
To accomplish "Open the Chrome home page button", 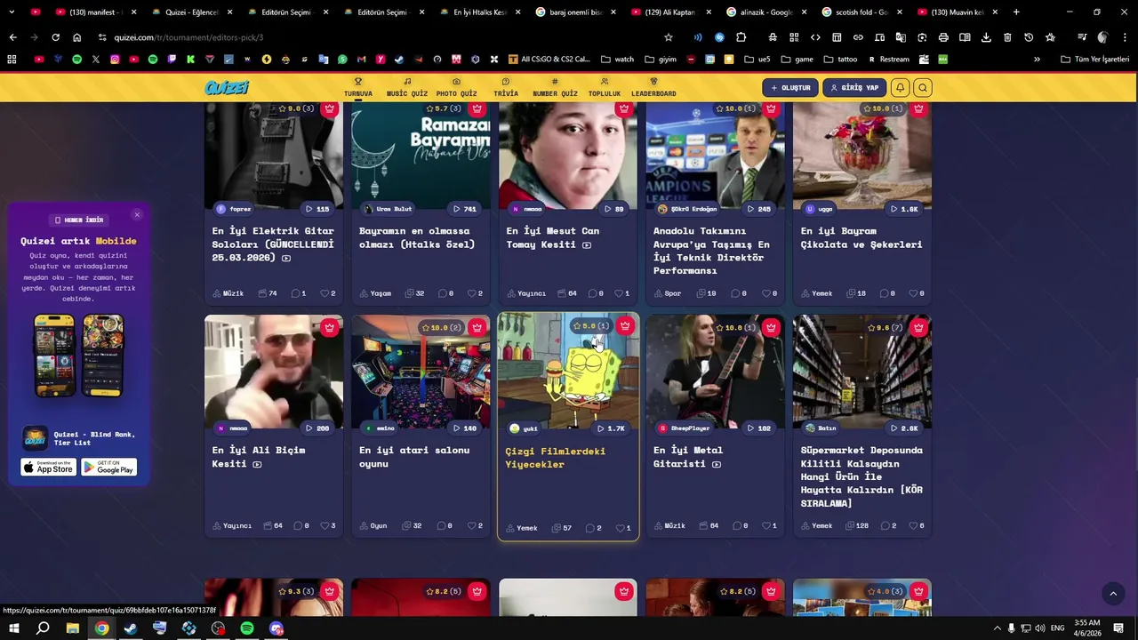I will pyautogui.click(x=76, y=37).
